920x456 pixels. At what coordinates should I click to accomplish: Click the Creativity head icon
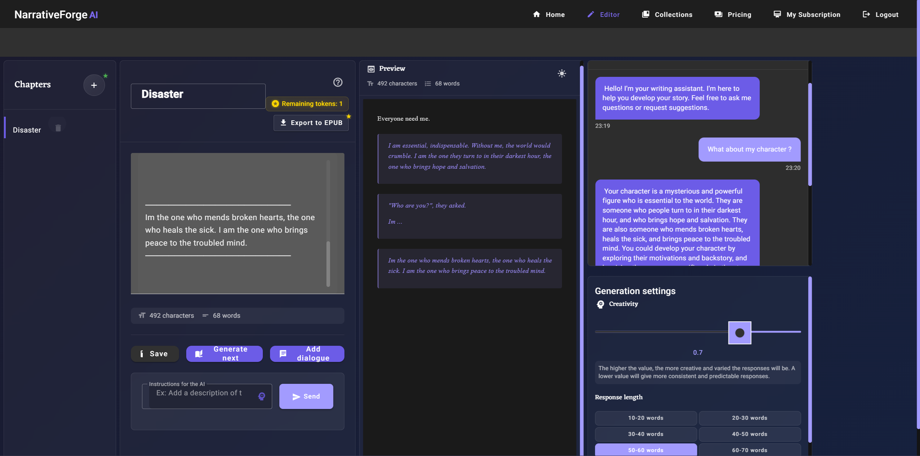click(600, 304)
